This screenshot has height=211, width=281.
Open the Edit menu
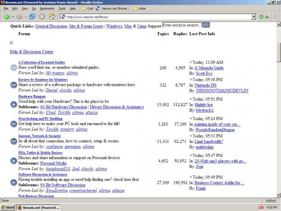[x=15, y=8]
